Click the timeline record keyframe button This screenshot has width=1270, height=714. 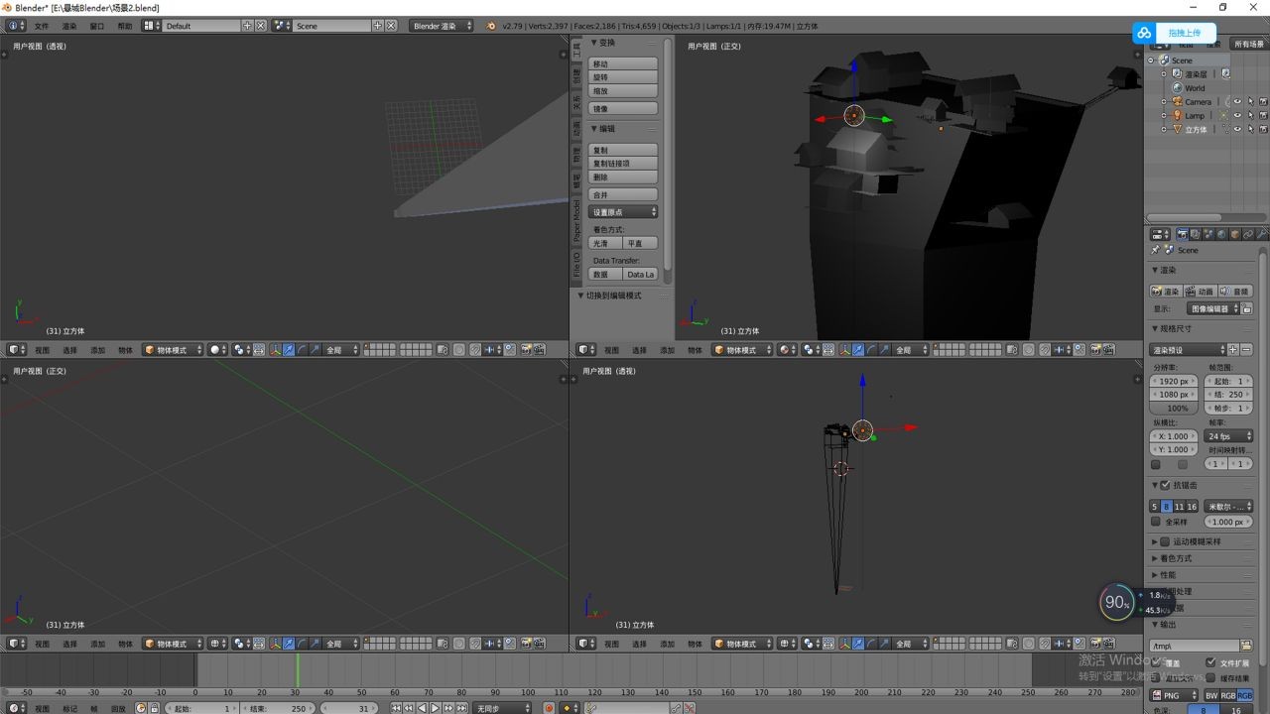click(549, 708)
